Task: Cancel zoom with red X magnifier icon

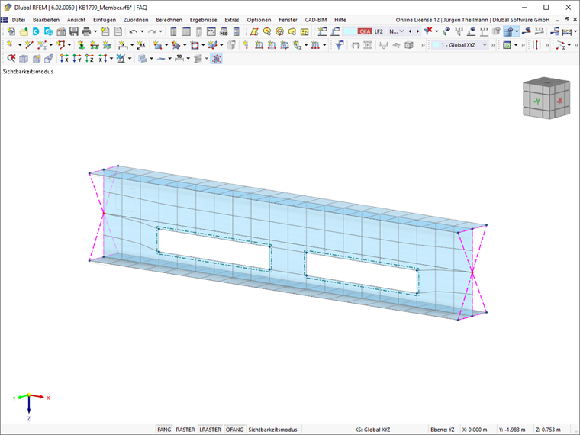Action: click(11, 59)
